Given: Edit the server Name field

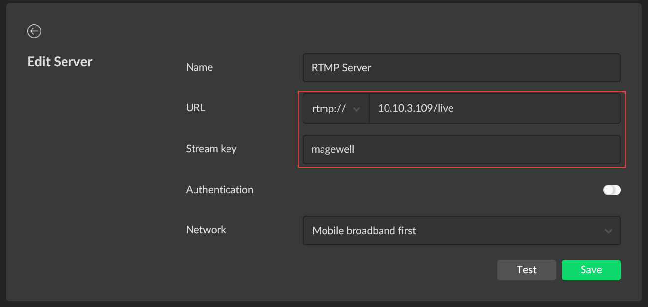Looking at the screenshot, I should (x=462, y=67).
